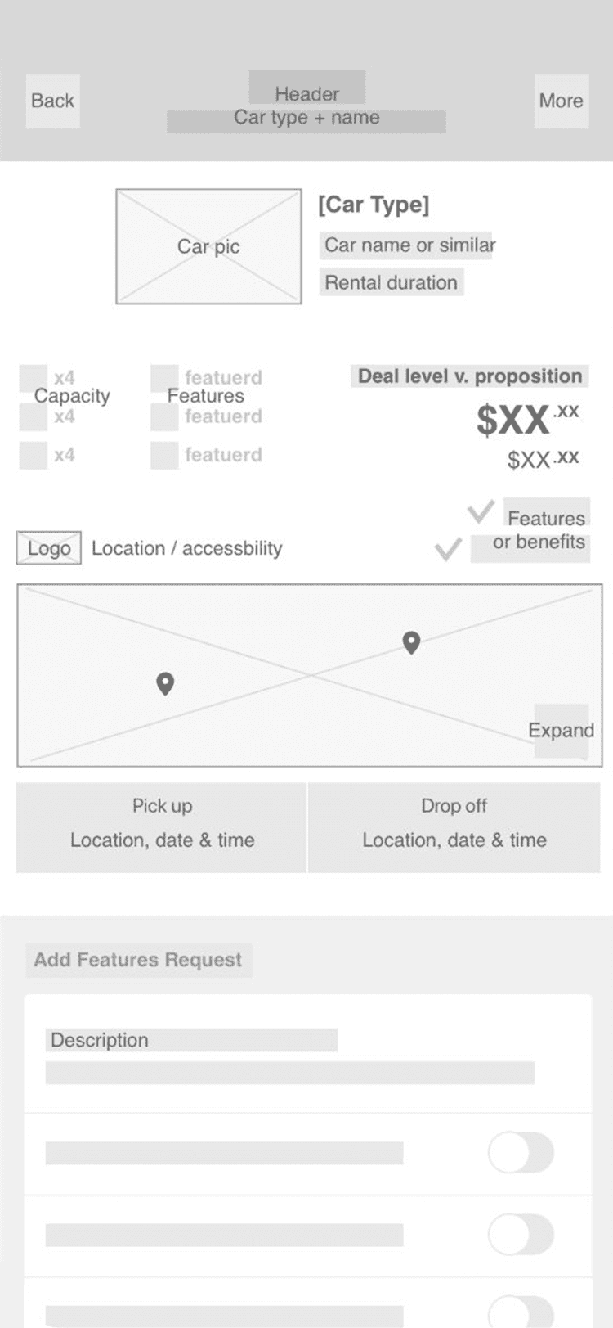
Task: Click the top Capacity x4 icon square
Action: [33, 378]
